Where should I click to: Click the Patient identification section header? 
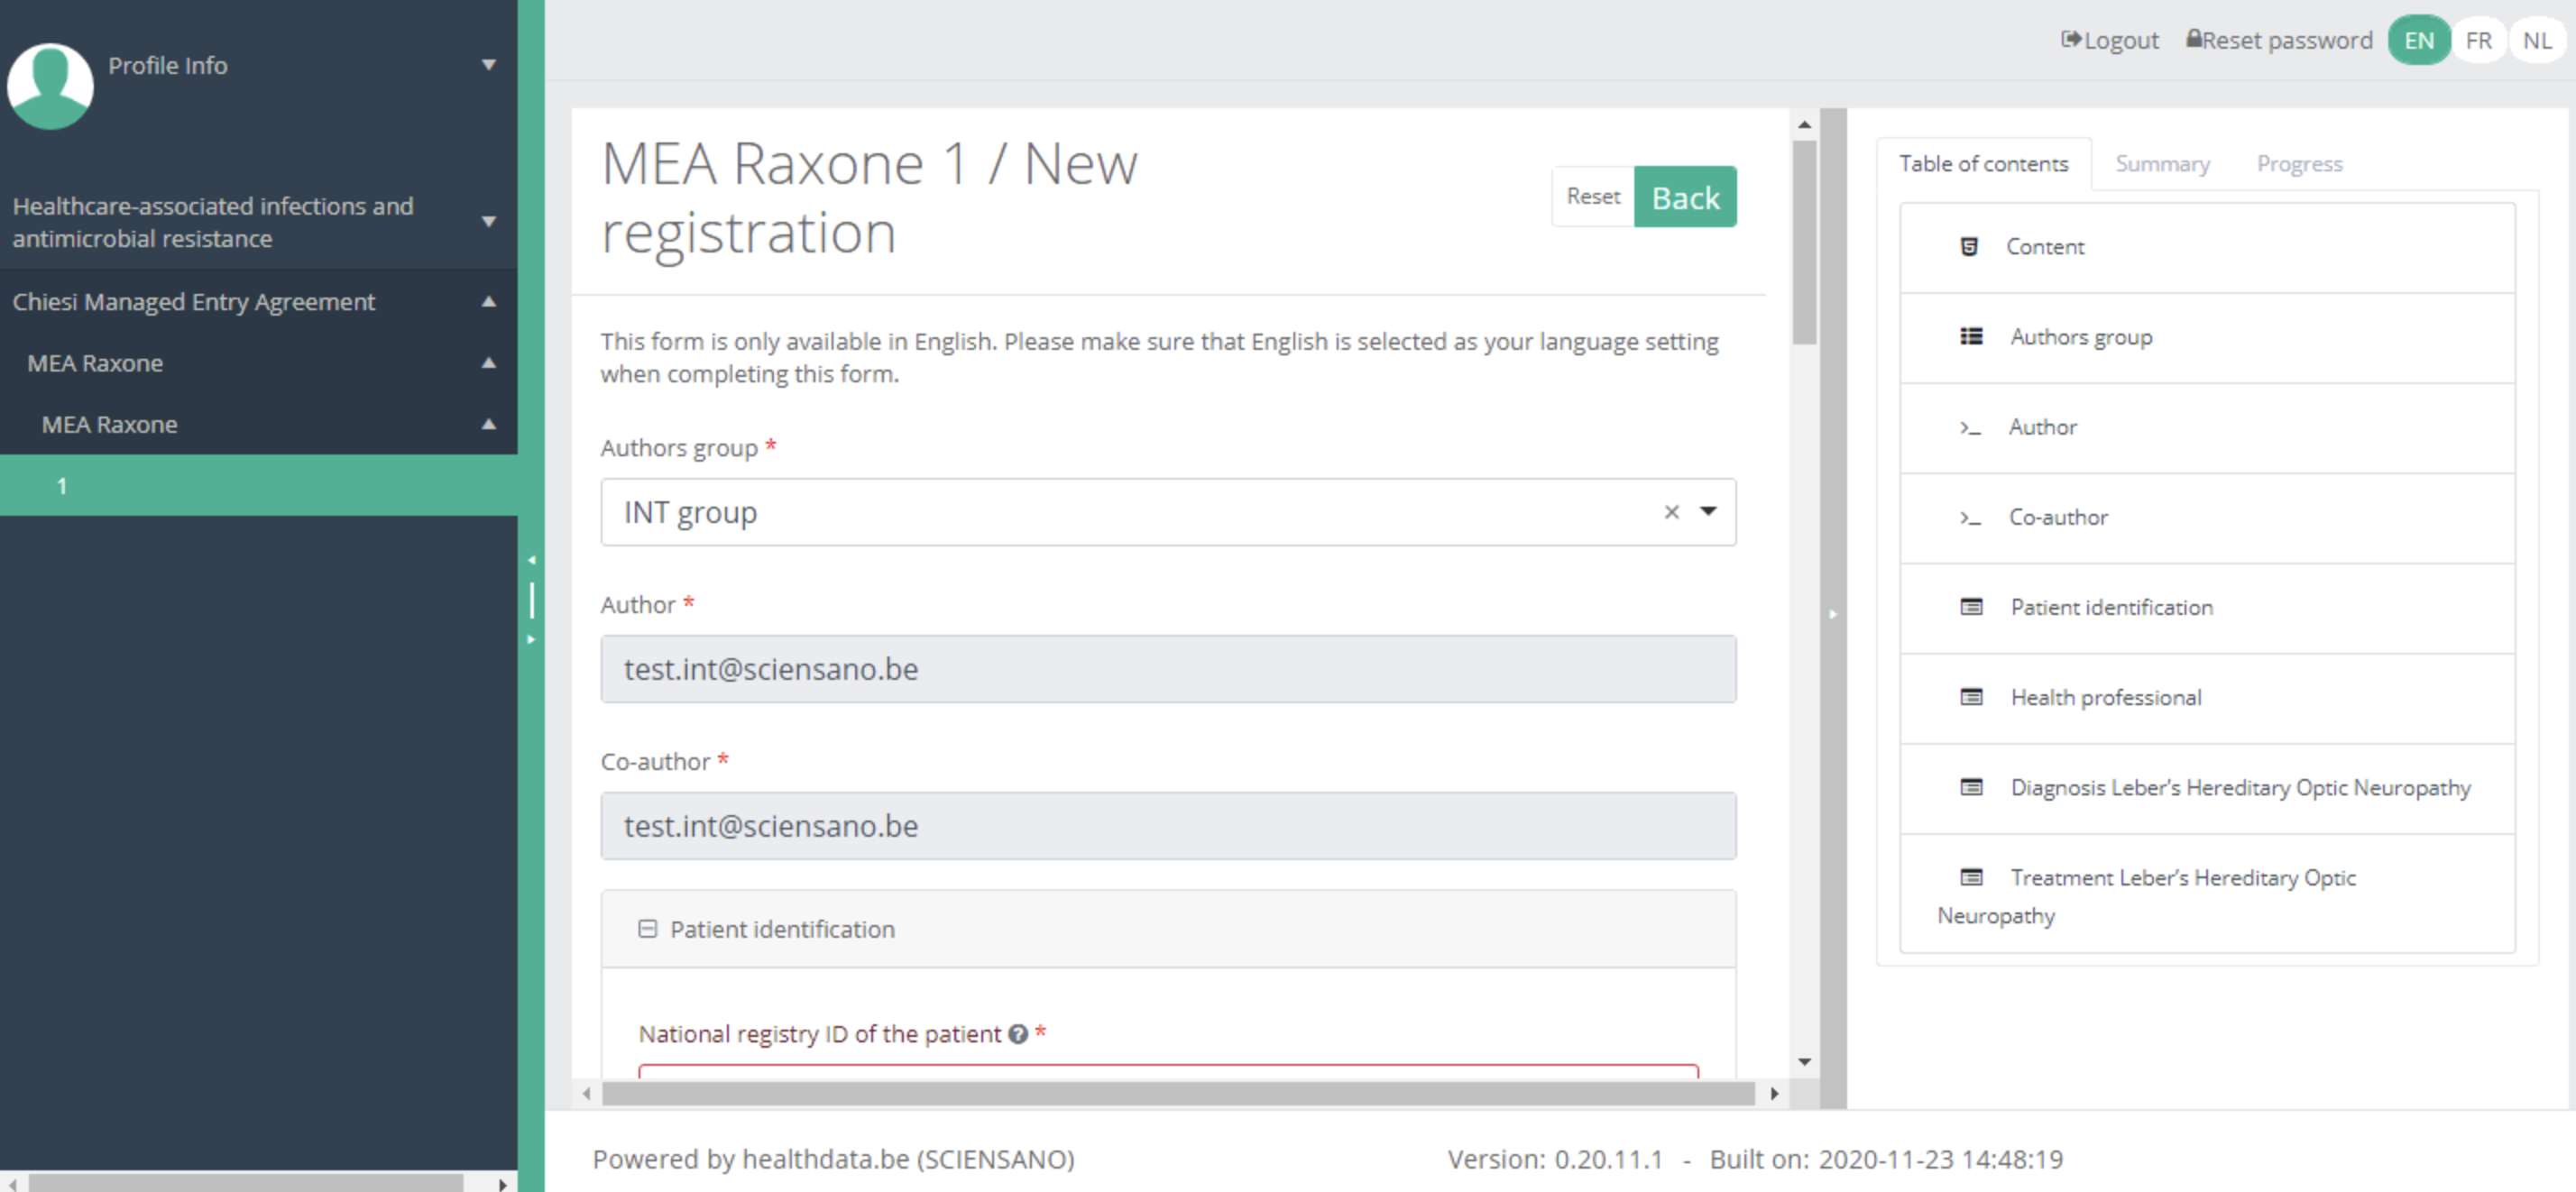pyautogui.click(x=1168, y=929)
